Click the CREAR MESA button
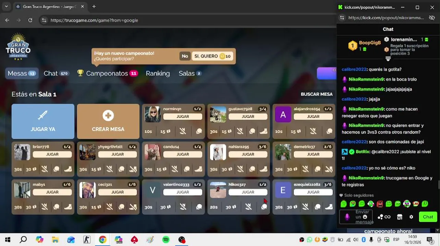Screen dimensions: 440x246 (x=108, y=121)
